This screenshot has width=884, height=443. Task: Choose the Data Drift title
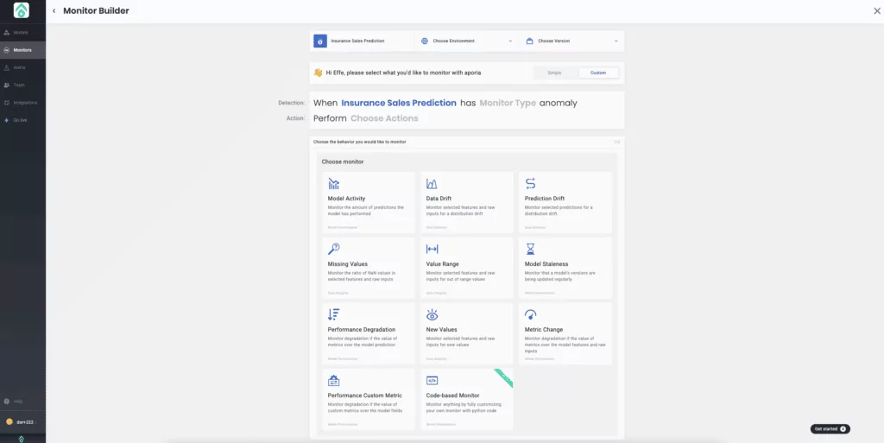coord(438,199)
